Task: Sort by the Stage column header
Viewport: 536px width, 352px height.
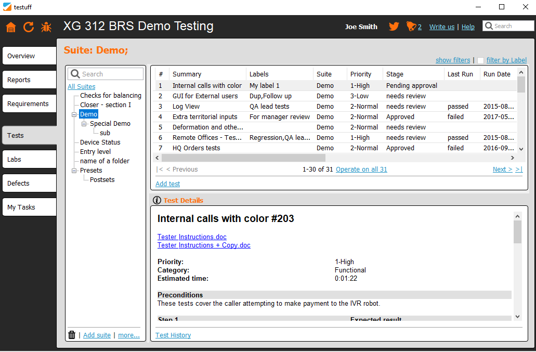Action: tap(413, 74)
